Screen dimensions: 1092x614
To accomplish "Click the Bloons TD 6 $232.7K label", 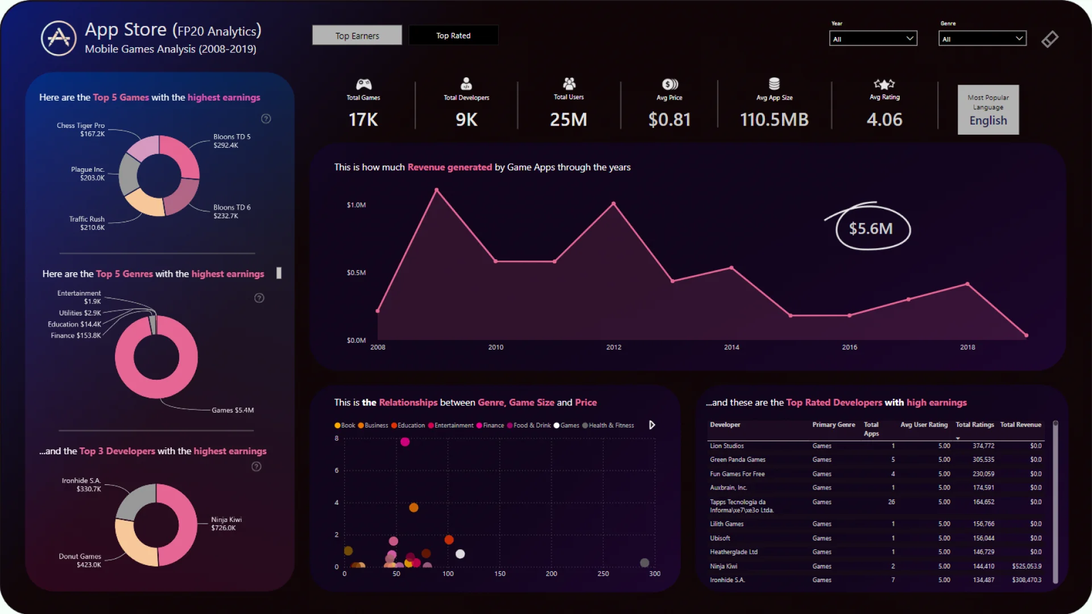I will (x=232, y=211).
